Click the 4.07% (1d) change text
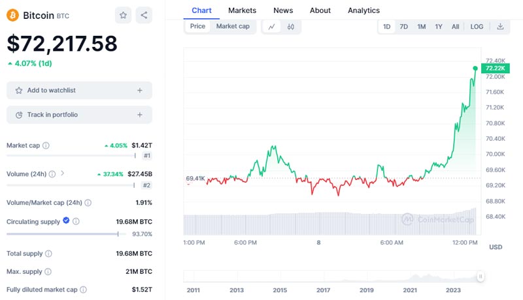Screen dimensions: 523x300 click(x=33, y=63)
